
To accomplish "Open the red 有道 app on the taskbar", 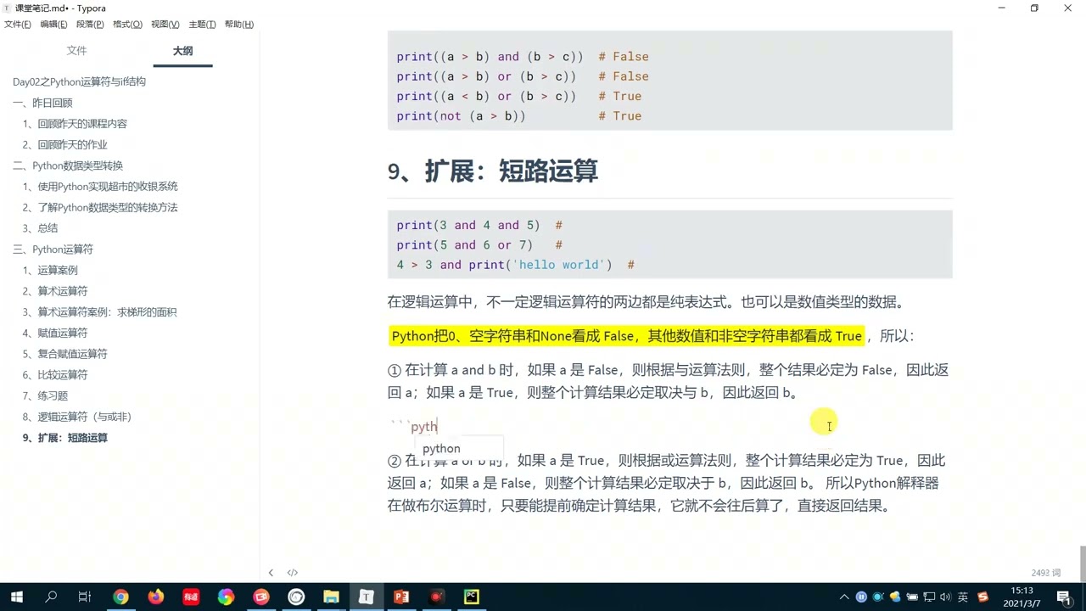I will coord(190,597).
